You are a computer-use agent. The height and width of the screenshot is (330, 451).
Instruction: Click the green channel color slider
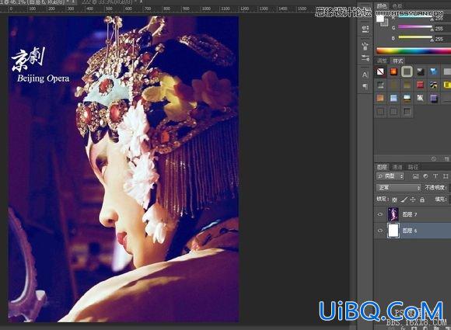pos(415,27)
